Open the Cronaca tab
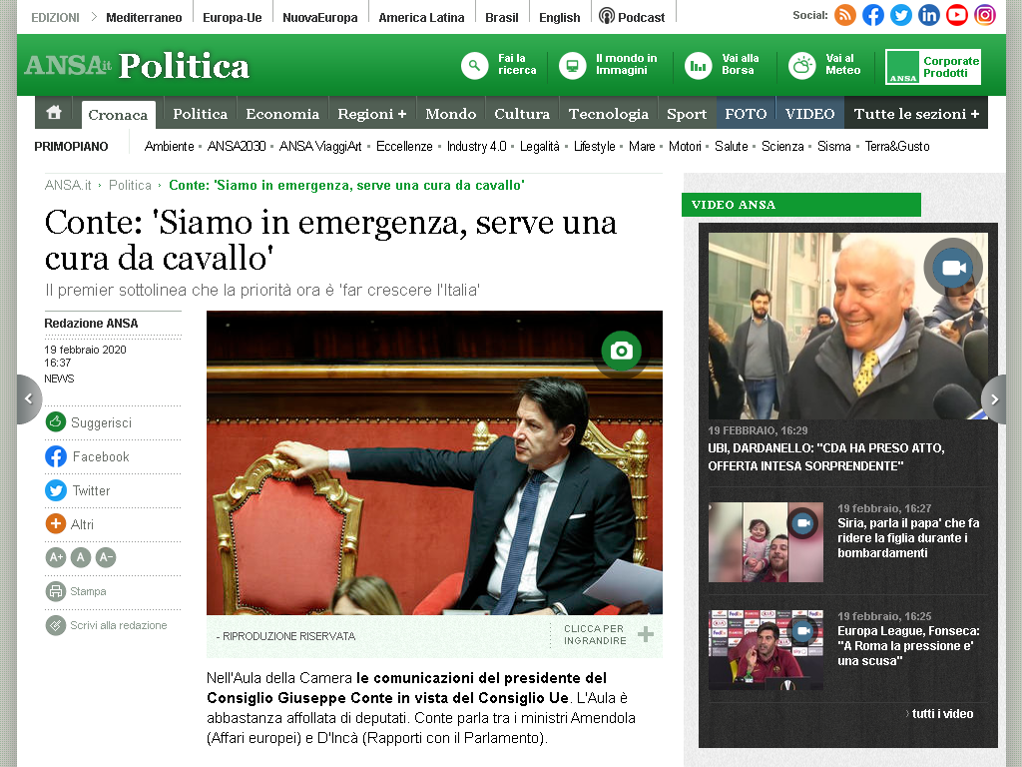 (118, 115)
